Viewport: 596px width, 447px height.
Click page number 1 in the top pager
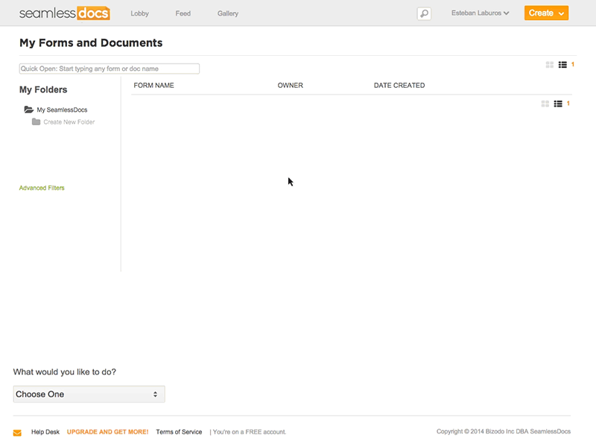pyautogui.click(x=573, y=65)
